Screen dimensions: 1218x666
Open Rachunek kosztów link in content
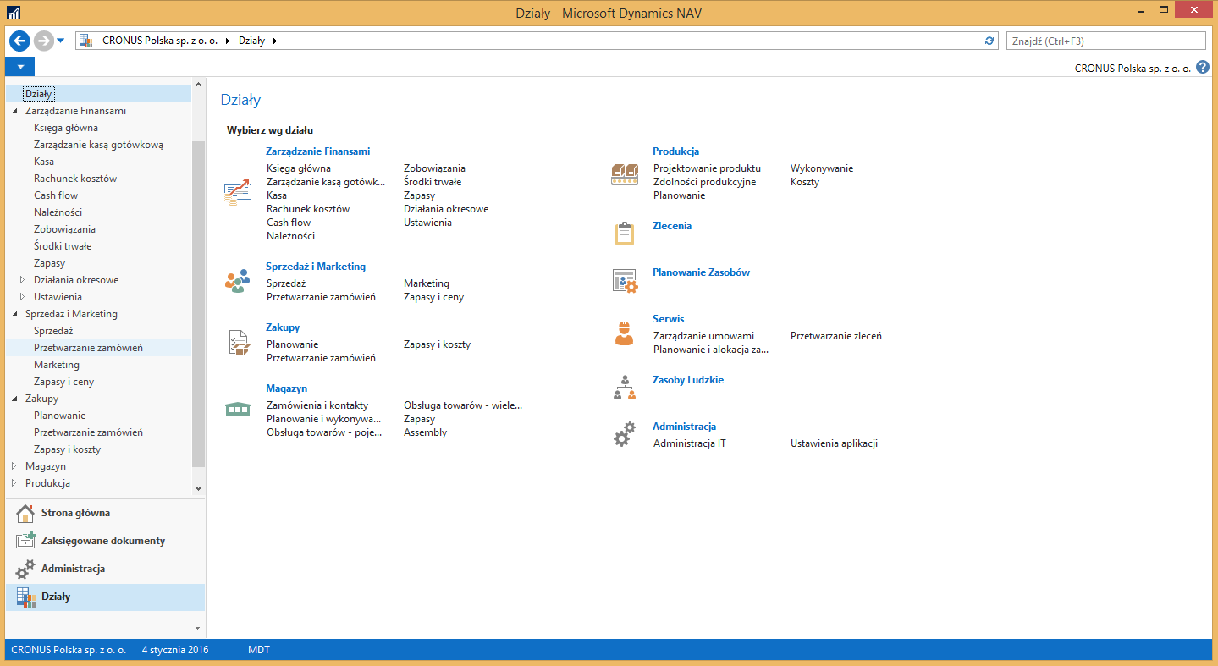click(x=308, y=209)
